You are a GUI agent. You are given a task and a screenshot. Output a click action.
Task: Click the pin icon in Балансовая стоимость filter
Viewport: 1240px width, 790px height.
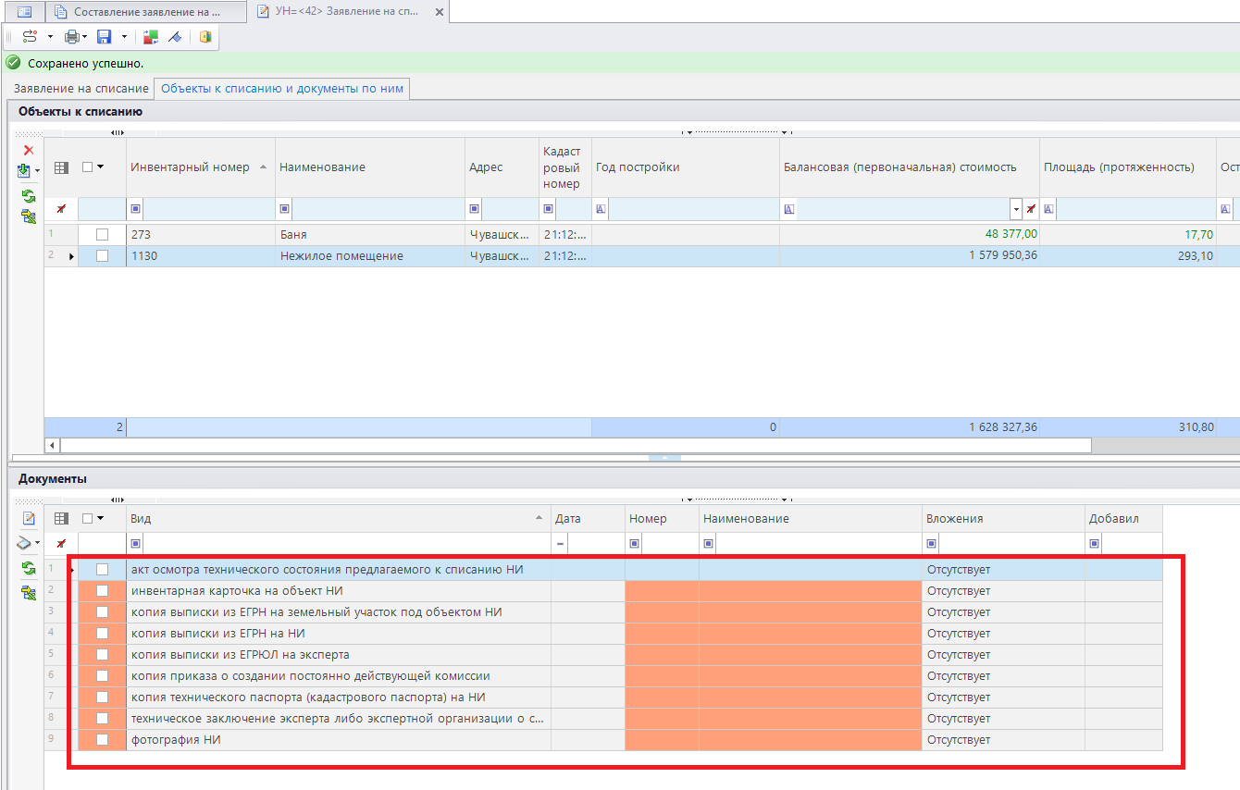(x=1031, y=209)
